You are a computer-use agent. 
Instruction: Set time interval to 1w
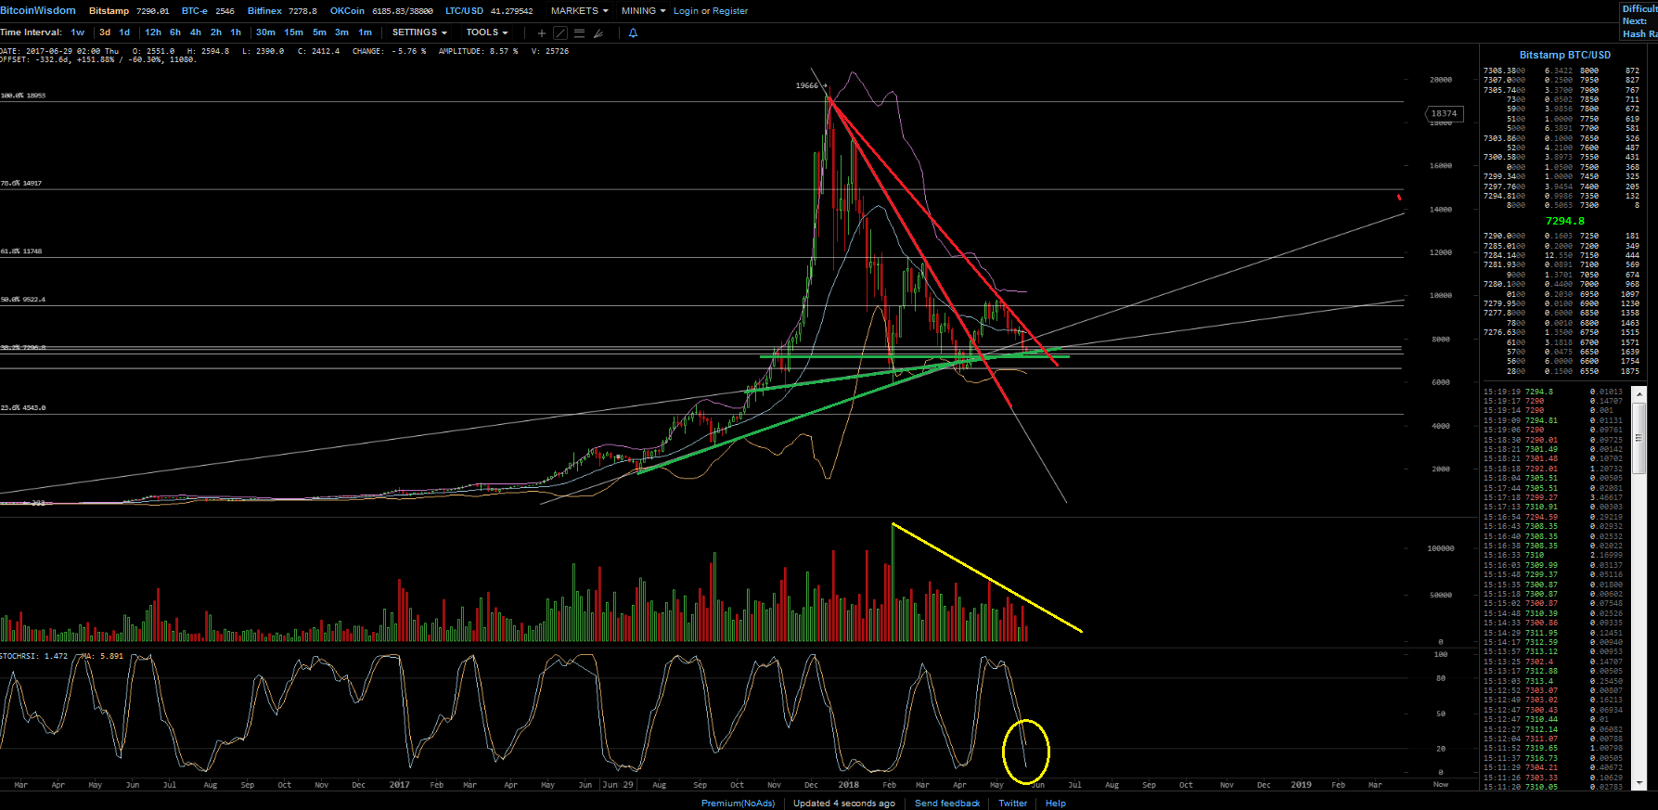[x=78, y=32]
